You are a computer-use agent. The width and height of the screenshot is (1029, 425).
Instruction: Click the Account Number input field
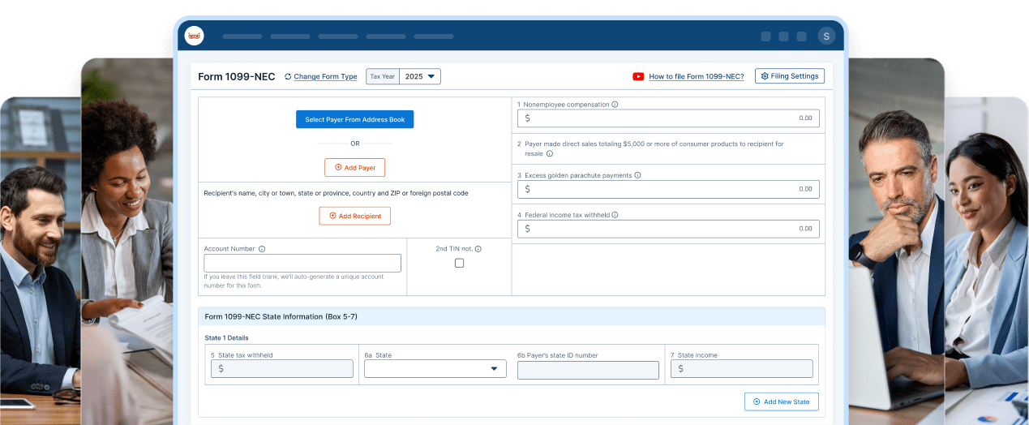(x=302, y=263)
